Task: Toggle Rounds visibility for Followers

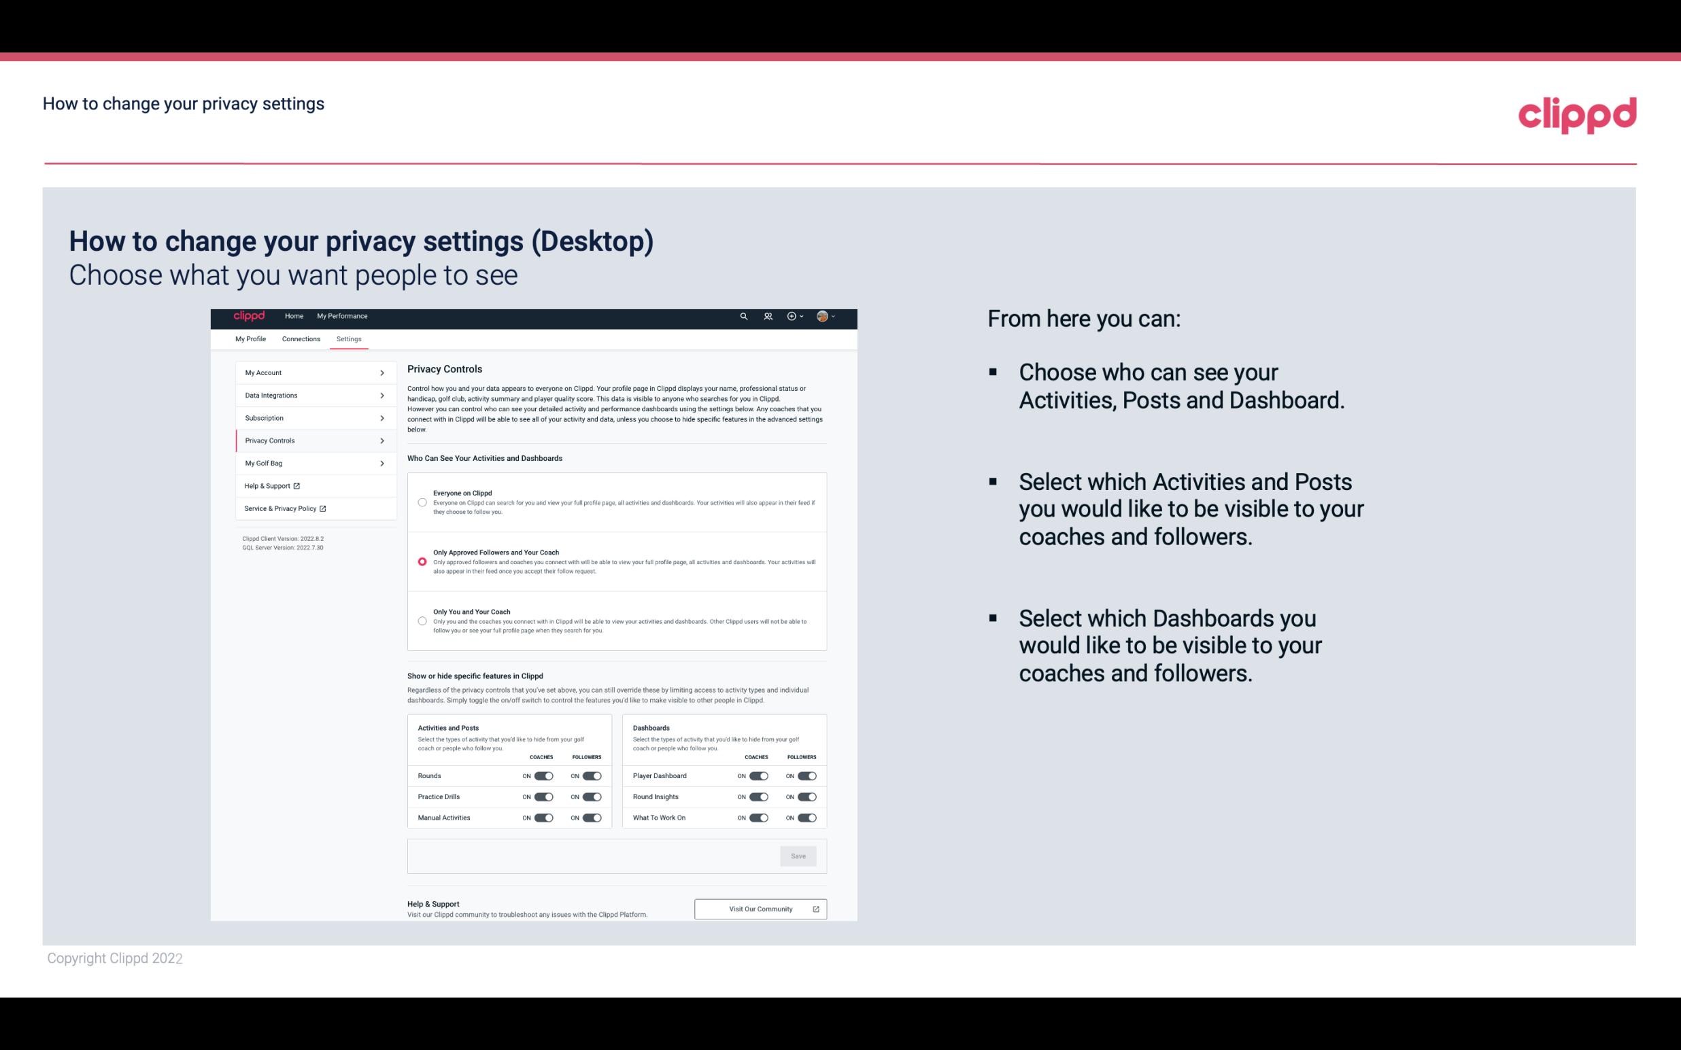Action: click(592, 775)
